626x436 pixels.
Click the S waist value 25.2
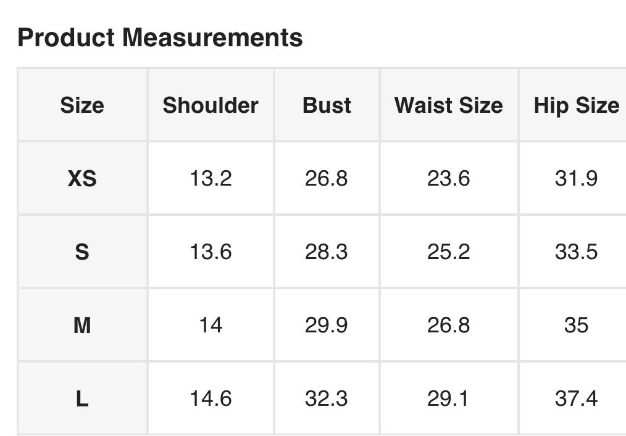(448, 252)
